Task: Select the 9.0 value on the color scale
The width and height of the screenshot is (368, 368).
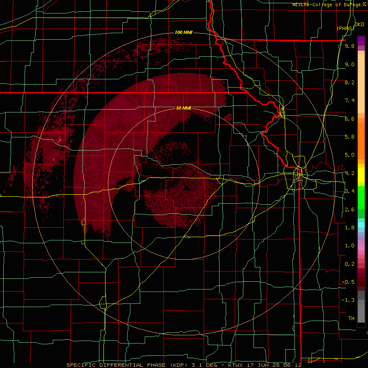Action: (x=350, y=64)
